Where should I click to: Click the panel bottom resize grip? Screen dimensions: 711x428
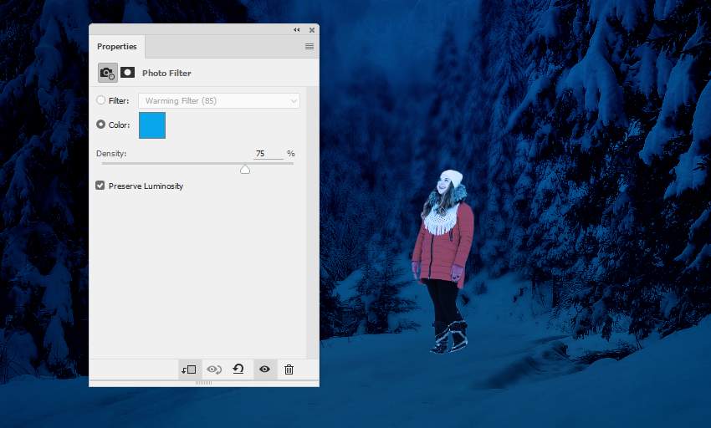pos(203,383)
